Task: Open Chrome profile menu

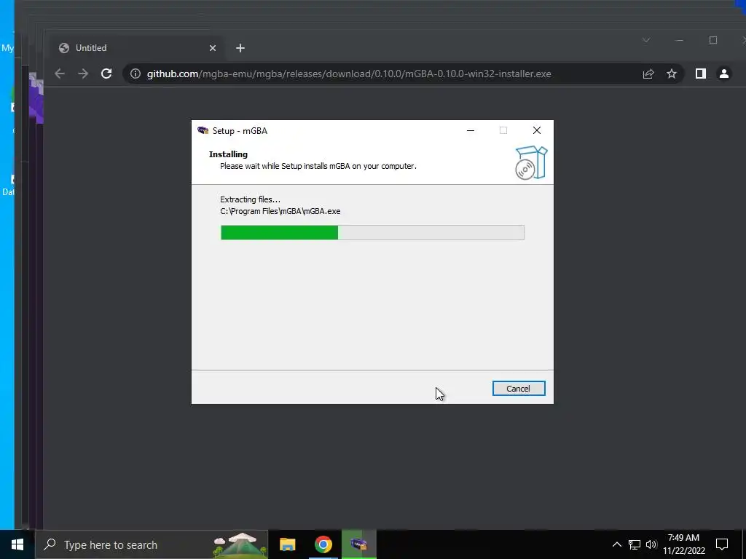Action: coord(724,74)
